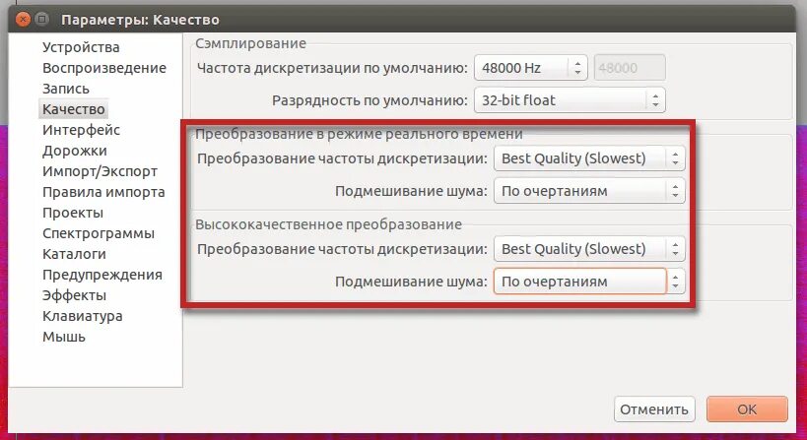
Task: Open the Устройства preferences section
Action: (x=81, y=47)
